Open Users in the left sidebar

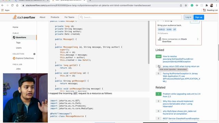19,48
